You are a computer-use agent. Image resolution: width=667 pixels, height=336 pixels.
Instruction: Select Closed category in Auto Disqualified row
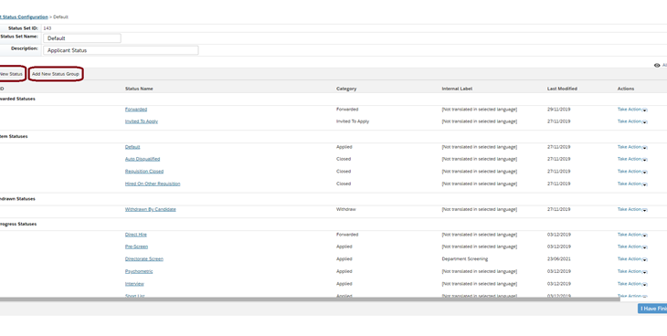tap(344, 159)
